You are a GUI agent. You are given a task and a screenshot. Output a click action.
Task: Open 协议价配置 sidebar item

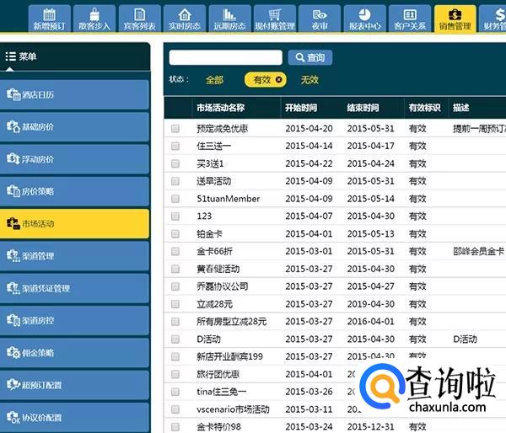coord(74,417)
